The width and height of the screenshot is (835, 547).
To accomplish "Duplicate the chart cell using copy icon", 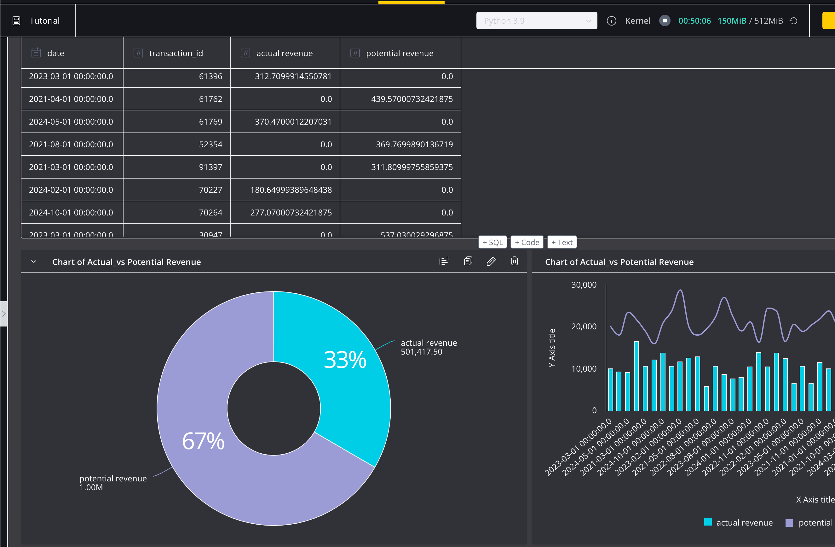I will pos(468,261).
